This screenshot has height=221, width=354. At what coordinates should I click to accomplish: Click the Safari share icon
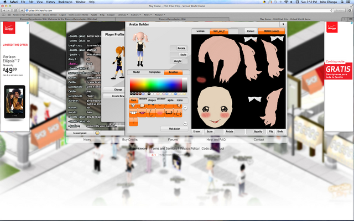point(15,10)
